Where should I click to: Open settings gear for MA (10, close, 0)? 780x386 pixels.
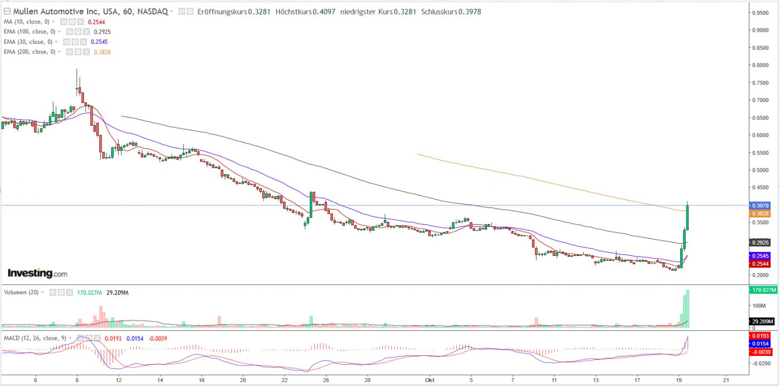[x=72, y=22]
